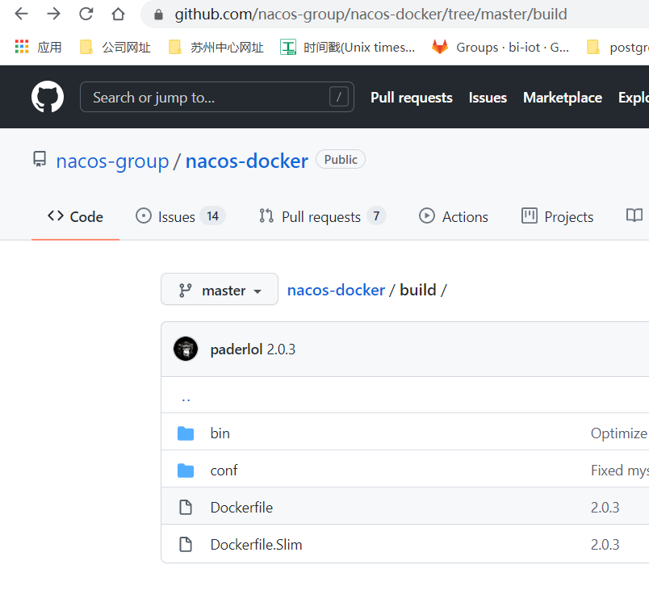Open the bin folder via its folder icon
649x590 pixels.
point(186,433)
